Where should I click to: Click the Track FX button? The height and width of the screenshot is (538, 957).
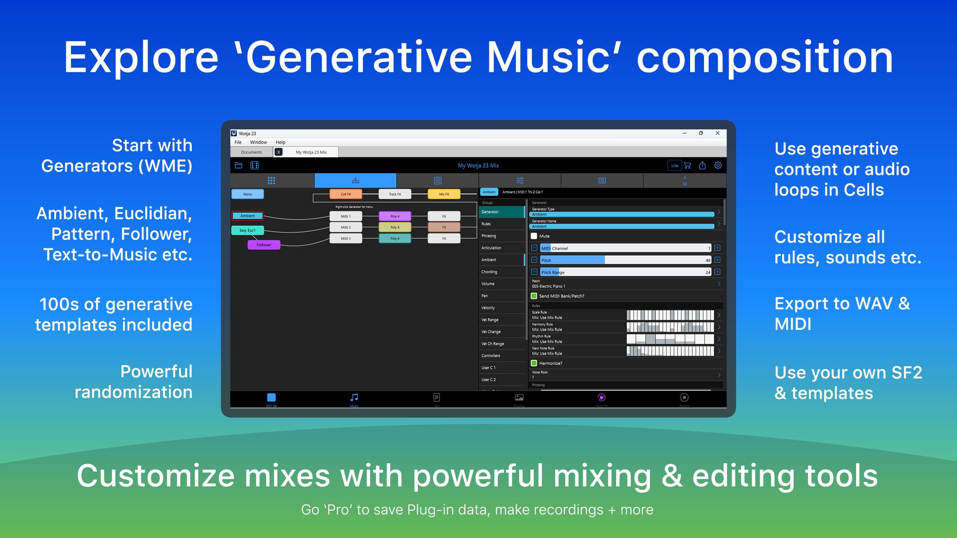(x=395, y=194)
